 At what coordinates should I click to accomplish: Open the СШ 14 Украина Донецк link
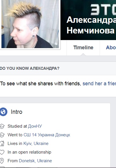click(x=47, y=135)
